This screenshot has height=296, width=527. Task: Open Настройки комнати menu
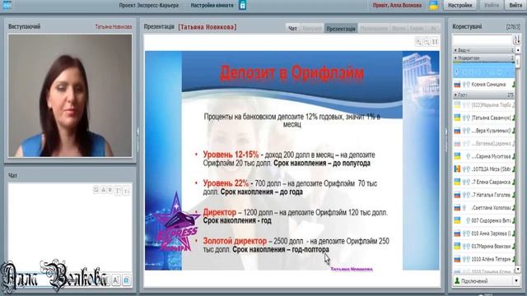212,6
